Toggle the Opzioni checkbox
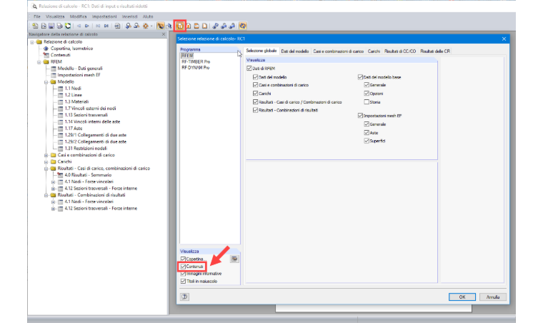 click(x=367, y=94)
